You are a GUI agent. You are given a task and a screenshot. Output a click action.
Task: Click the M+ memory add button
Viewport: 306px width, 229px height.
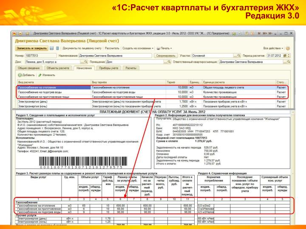(265, 34)
